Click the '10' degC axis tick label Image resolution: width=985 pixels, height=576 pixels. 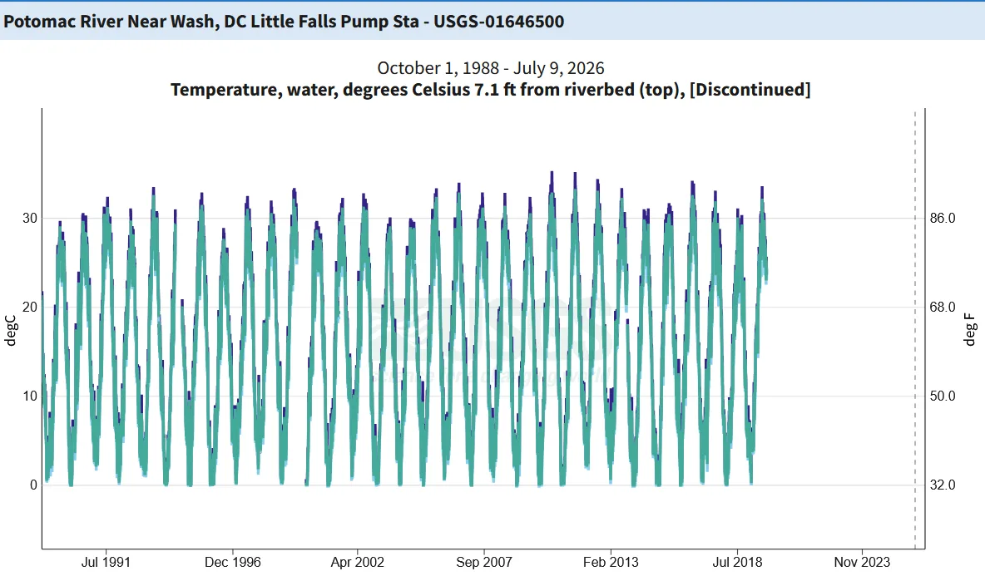[x=29, y=396]
